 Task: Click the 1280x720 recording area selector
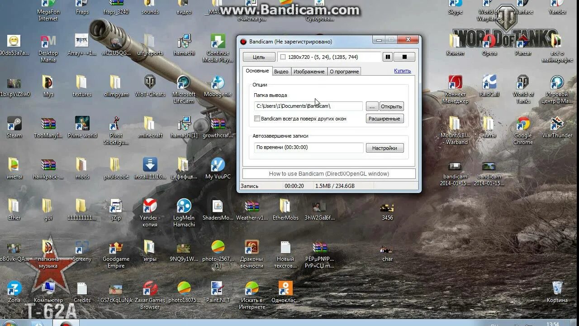(x=329, y=57)
